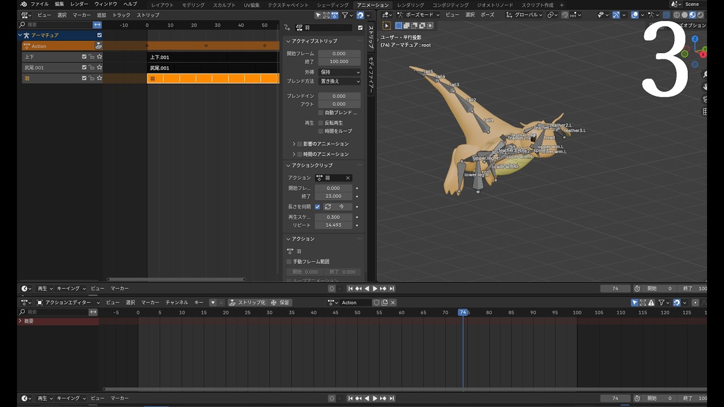Unlink the 羽 action with X icon
This screenshot has height=407, width=724.
[x=348, y=177]
